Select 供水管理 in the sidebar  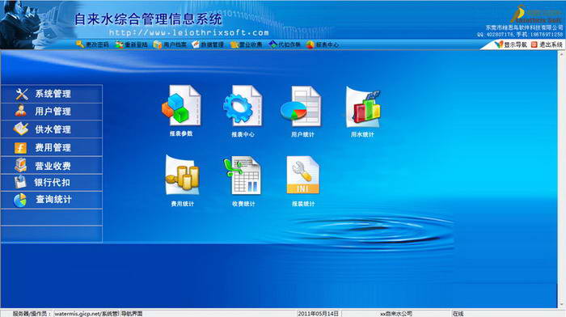[x=52, y=129]
